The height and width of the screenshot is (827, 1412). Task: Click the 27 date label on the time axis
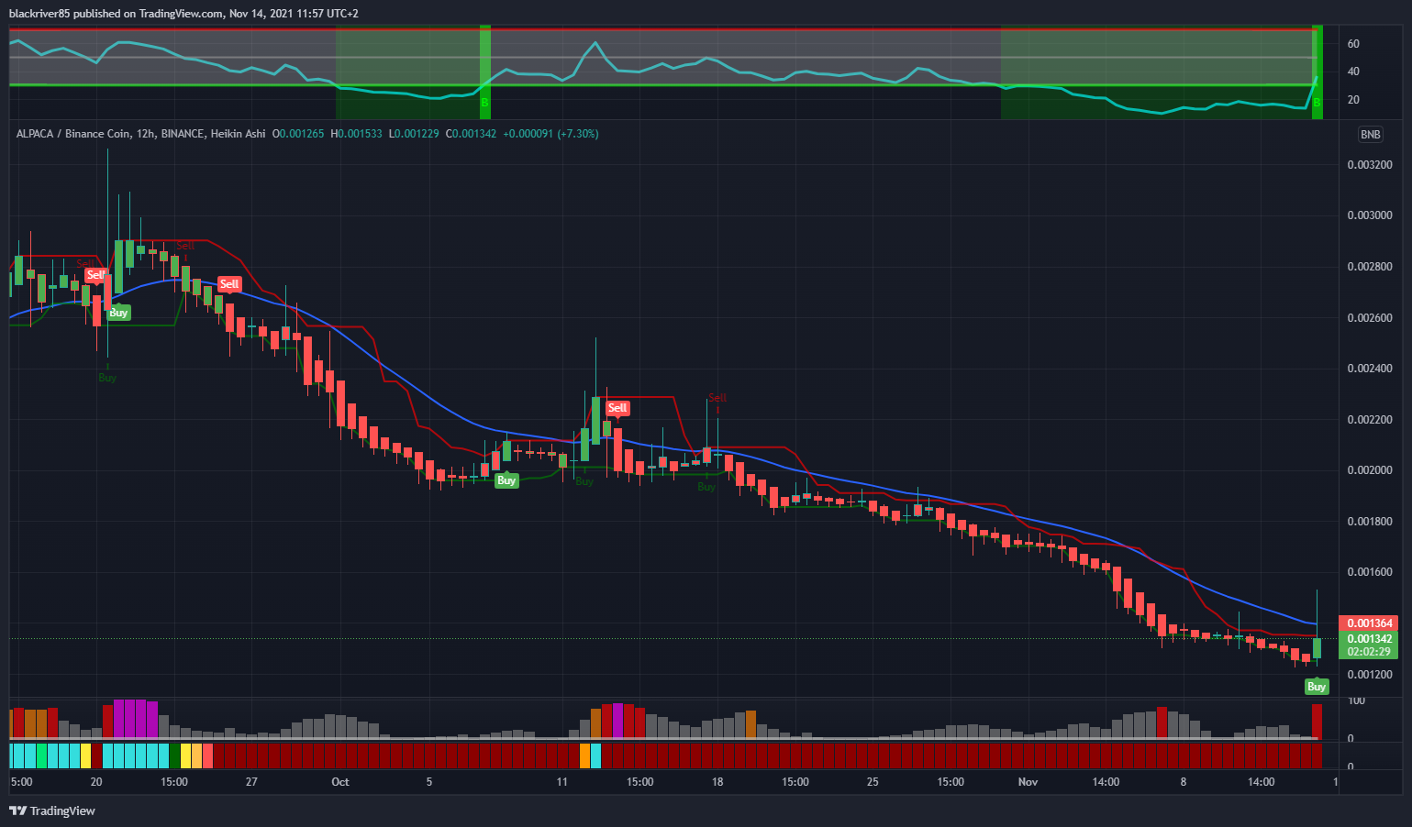251,782
